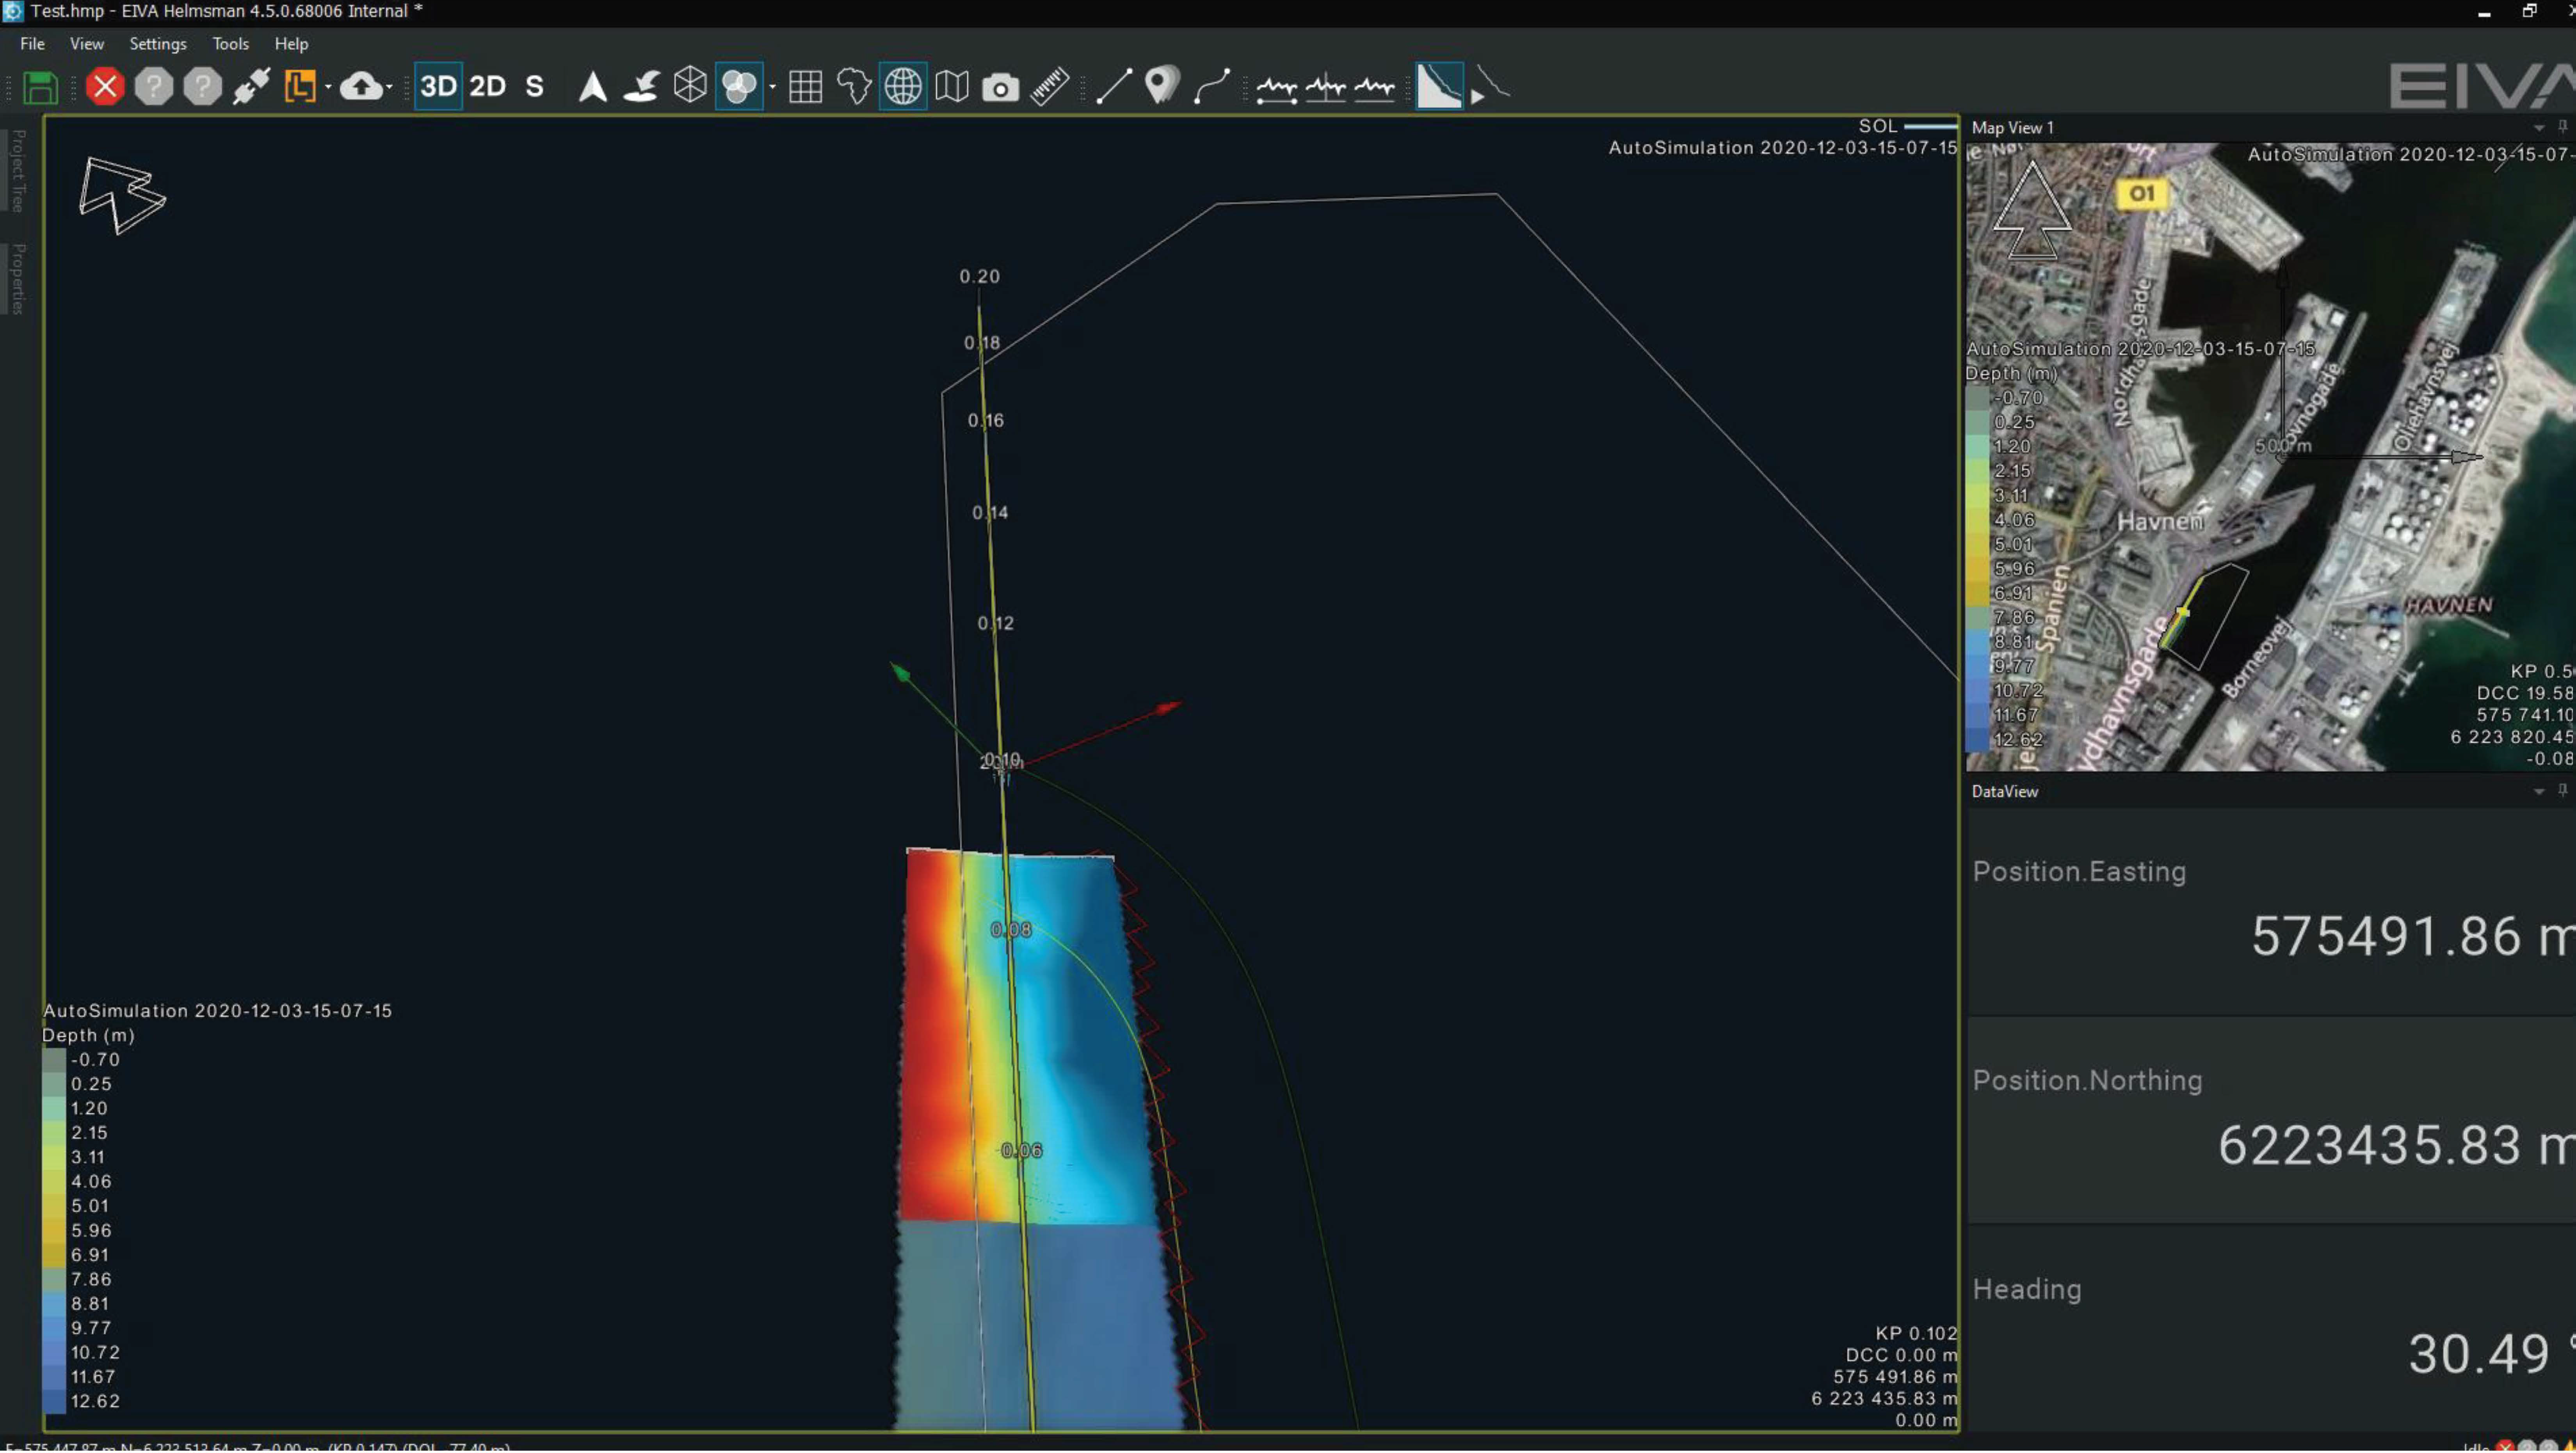Select the draw line tool

(x=1113, y=87)
